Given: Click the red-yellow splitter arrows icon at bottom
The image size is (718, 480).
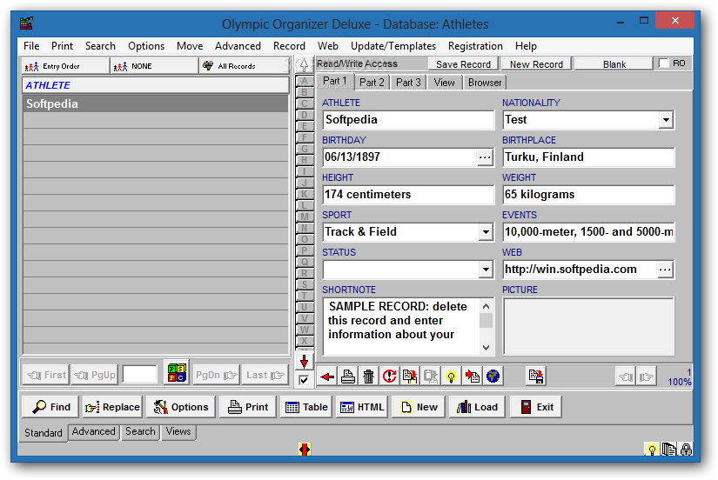Looking at the screenshot, I should click(305, 450).
